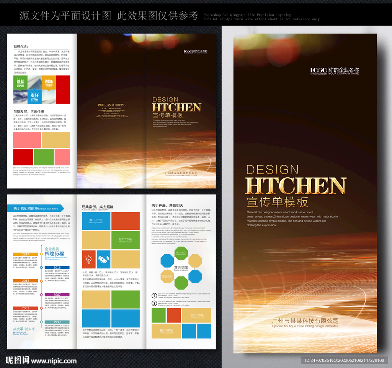Select the 1999 timeline label

[x=57, y=322]
